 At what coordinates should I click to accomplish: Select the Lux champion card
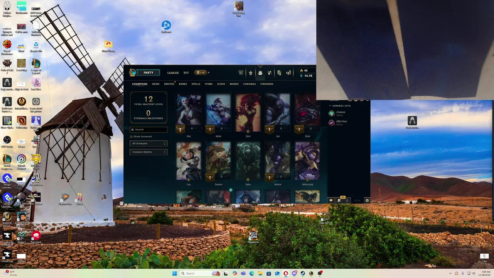point(189,163)
